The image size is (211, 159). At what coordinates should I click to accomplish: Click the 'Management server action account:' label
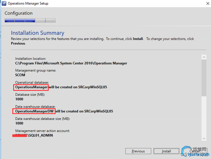click(x=42, y=131)
